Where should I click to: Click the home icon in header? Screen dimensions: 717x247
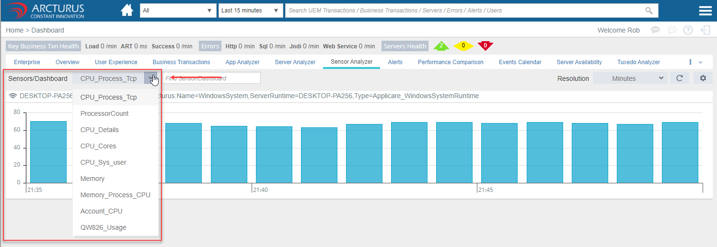pyautogui.click(x=127, y=11)
